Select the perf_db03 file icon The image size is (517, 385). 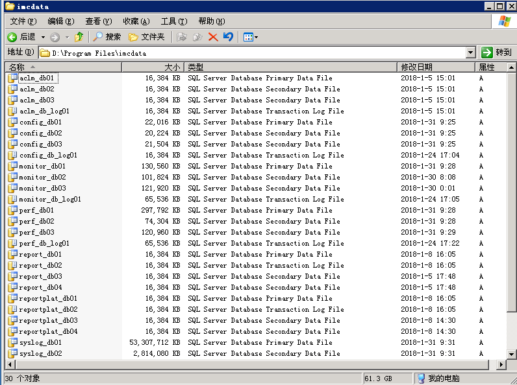pos(12,232)
